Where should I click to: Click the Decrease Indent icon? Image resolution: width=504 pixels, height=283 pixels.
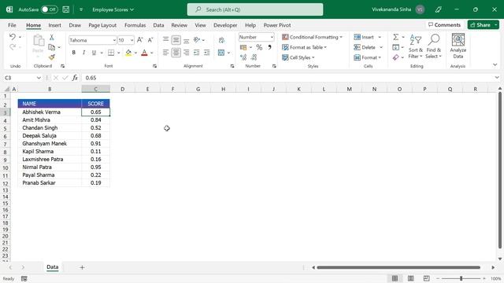pos(196,53)
